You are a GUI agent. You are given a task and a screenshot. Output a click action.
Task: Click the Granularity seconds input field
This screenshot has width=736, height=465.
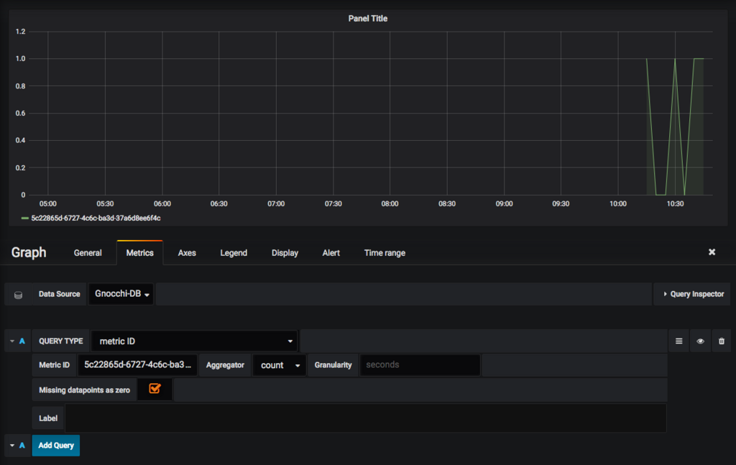click(x=420, y=365)
